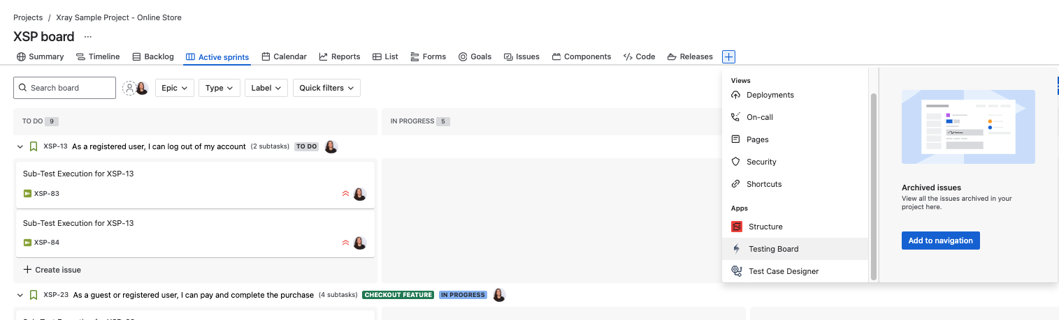Viewport: 1059px width, 320px height.
Task: Click the Add to navigation button
Action: 940,241
